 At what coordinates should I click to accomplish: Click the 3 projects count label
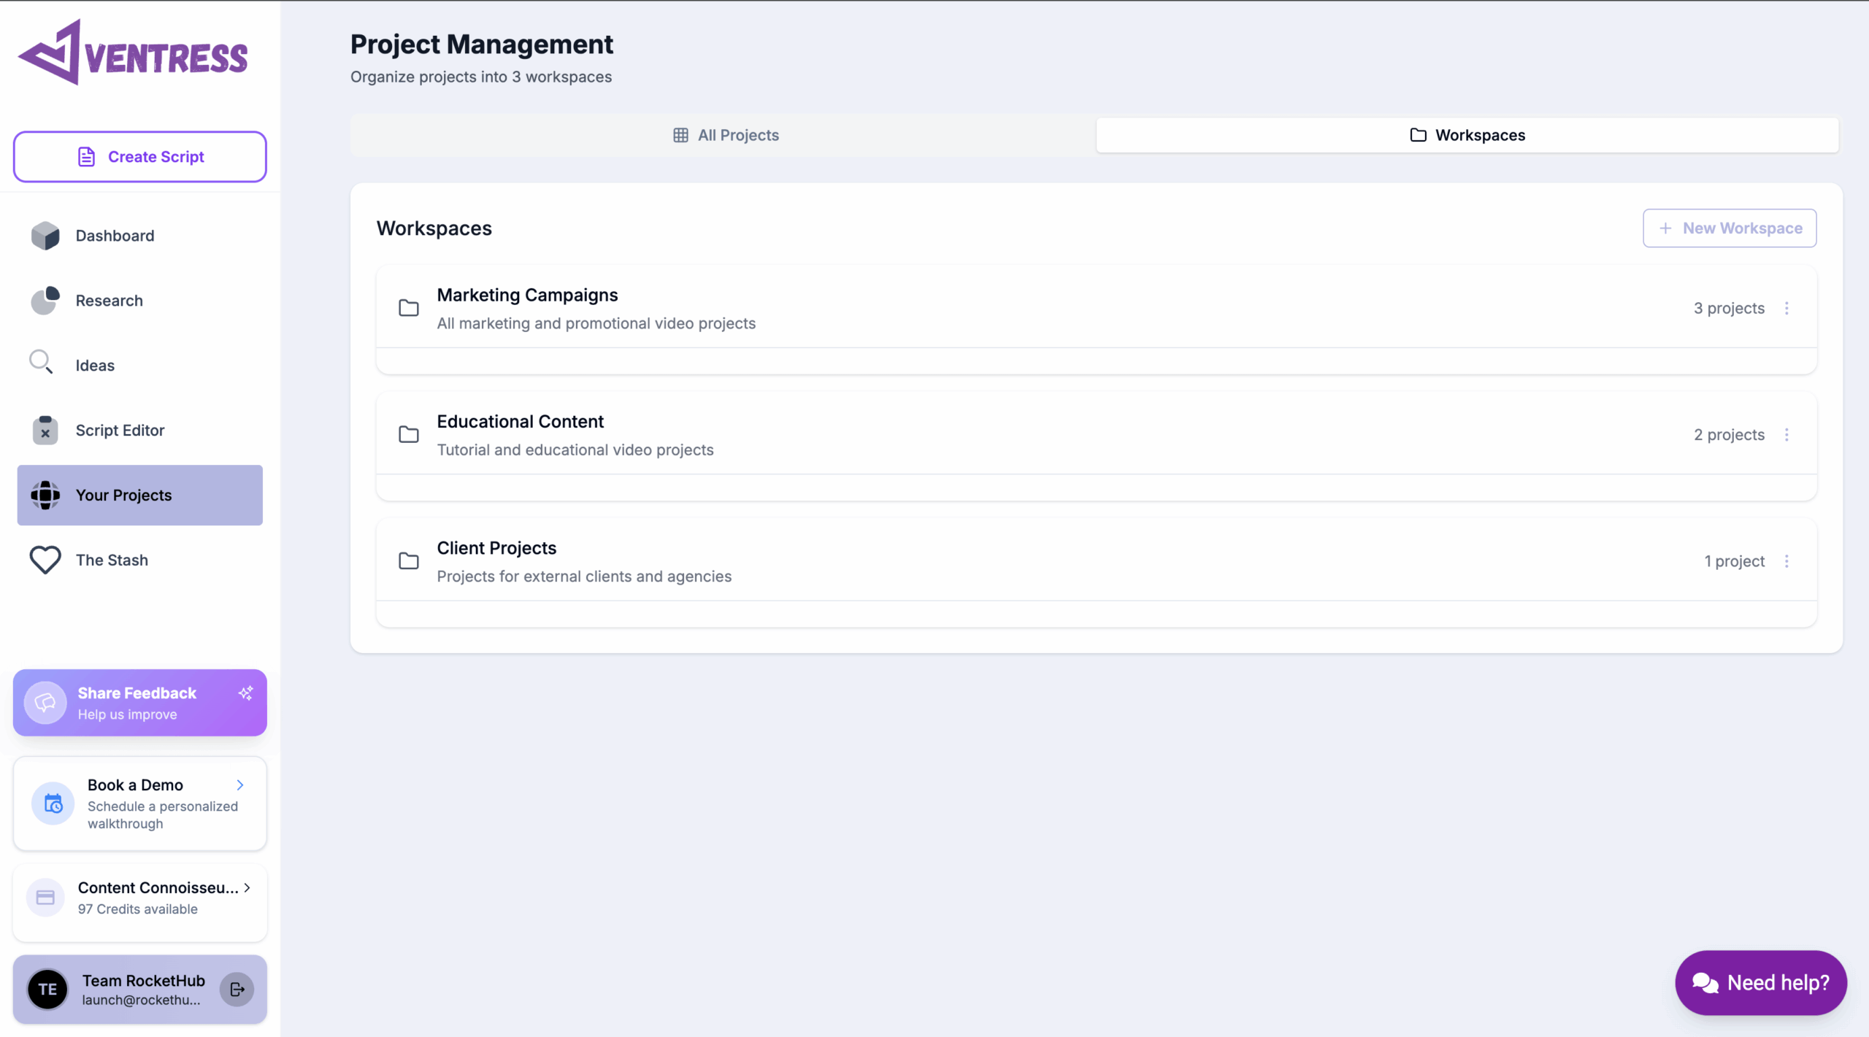pyautogui.click(x=1729, y=308)
